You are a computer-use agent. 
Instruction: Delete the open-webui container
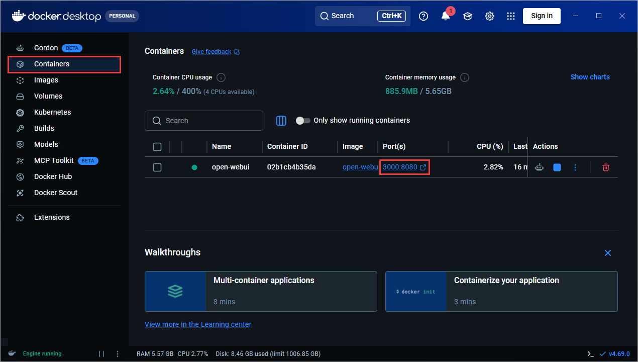606,167
